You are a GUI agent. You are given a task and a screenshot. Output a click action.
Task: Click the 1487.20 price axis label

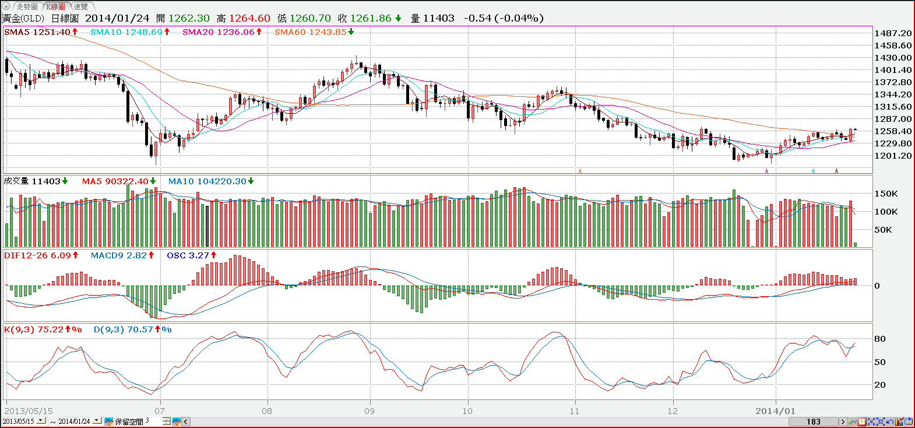tap(893, 33)
